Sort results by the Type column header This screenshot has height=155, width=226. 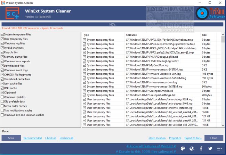(x=103, y=35)
